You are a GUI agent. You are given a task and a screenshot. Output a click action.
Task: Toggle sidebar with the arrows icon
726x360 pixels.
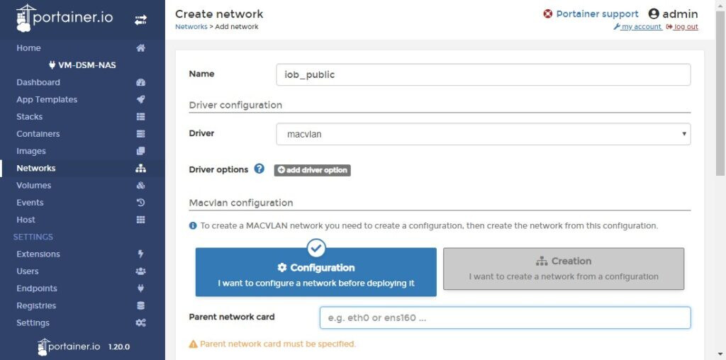tap(140, 19)
